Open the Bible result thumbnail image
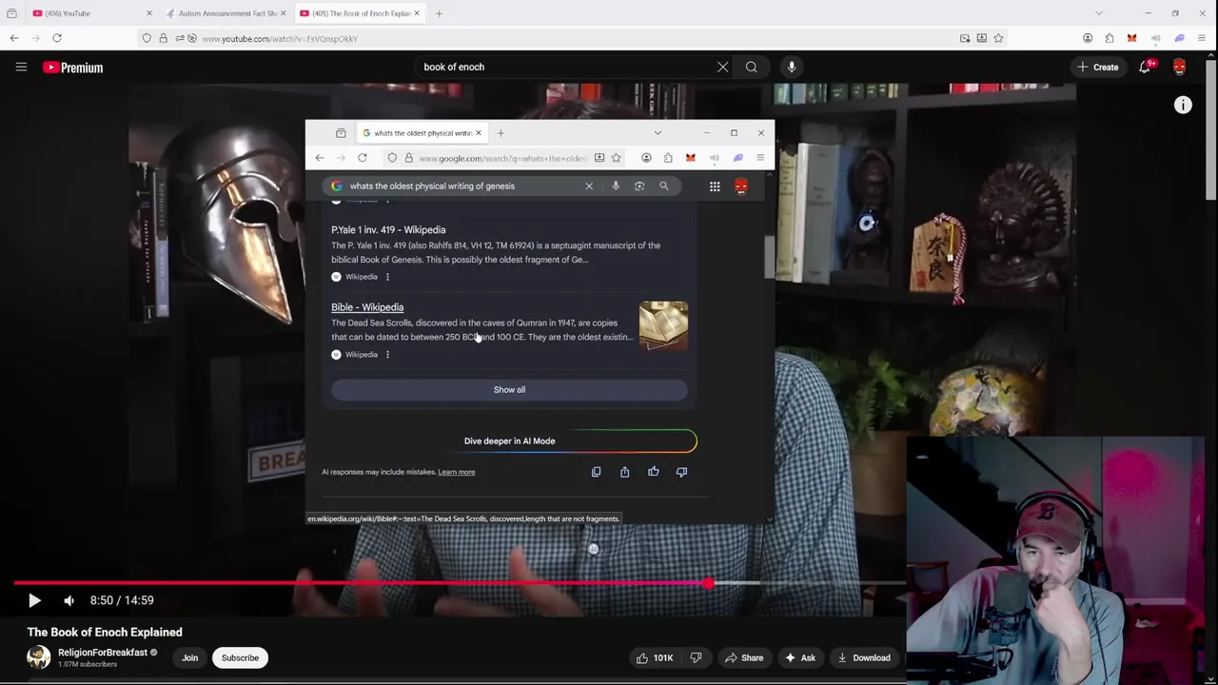 coord(663,325)
